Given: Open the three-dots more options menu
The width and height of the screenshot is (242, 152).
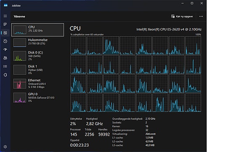Looking at the screenshot, I should click(201, 16).
